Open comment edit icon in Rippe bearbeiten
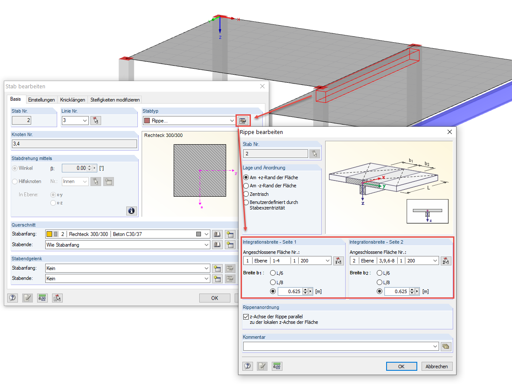 [x=262, y=366]
